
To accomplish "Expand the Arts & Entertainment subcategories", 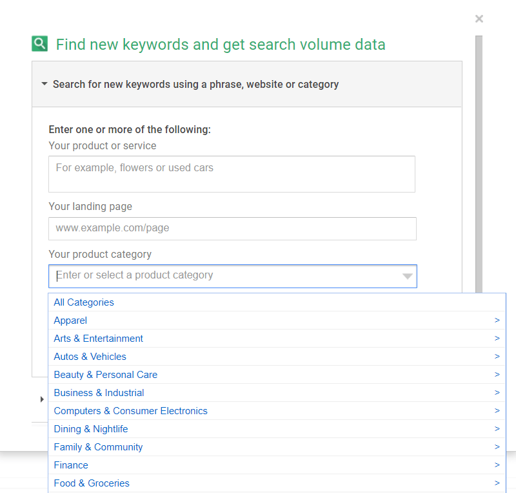I will click(497, 338).
